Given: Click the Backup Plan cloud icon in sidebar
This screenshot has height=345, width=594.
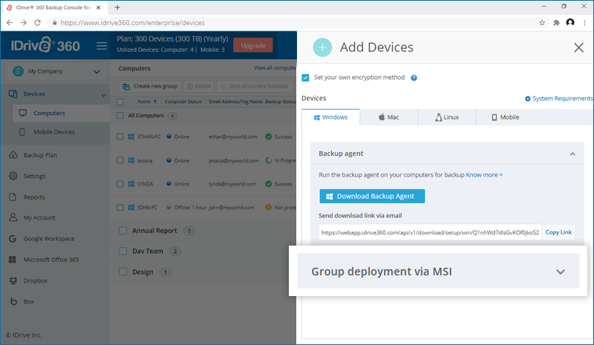Looking at the screenshot, I should coord(13,155).
